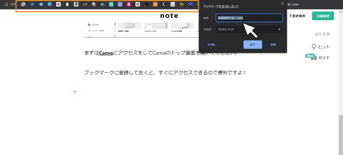
Task: Open the black square 'C' bookmark
Action: point(164,4)
